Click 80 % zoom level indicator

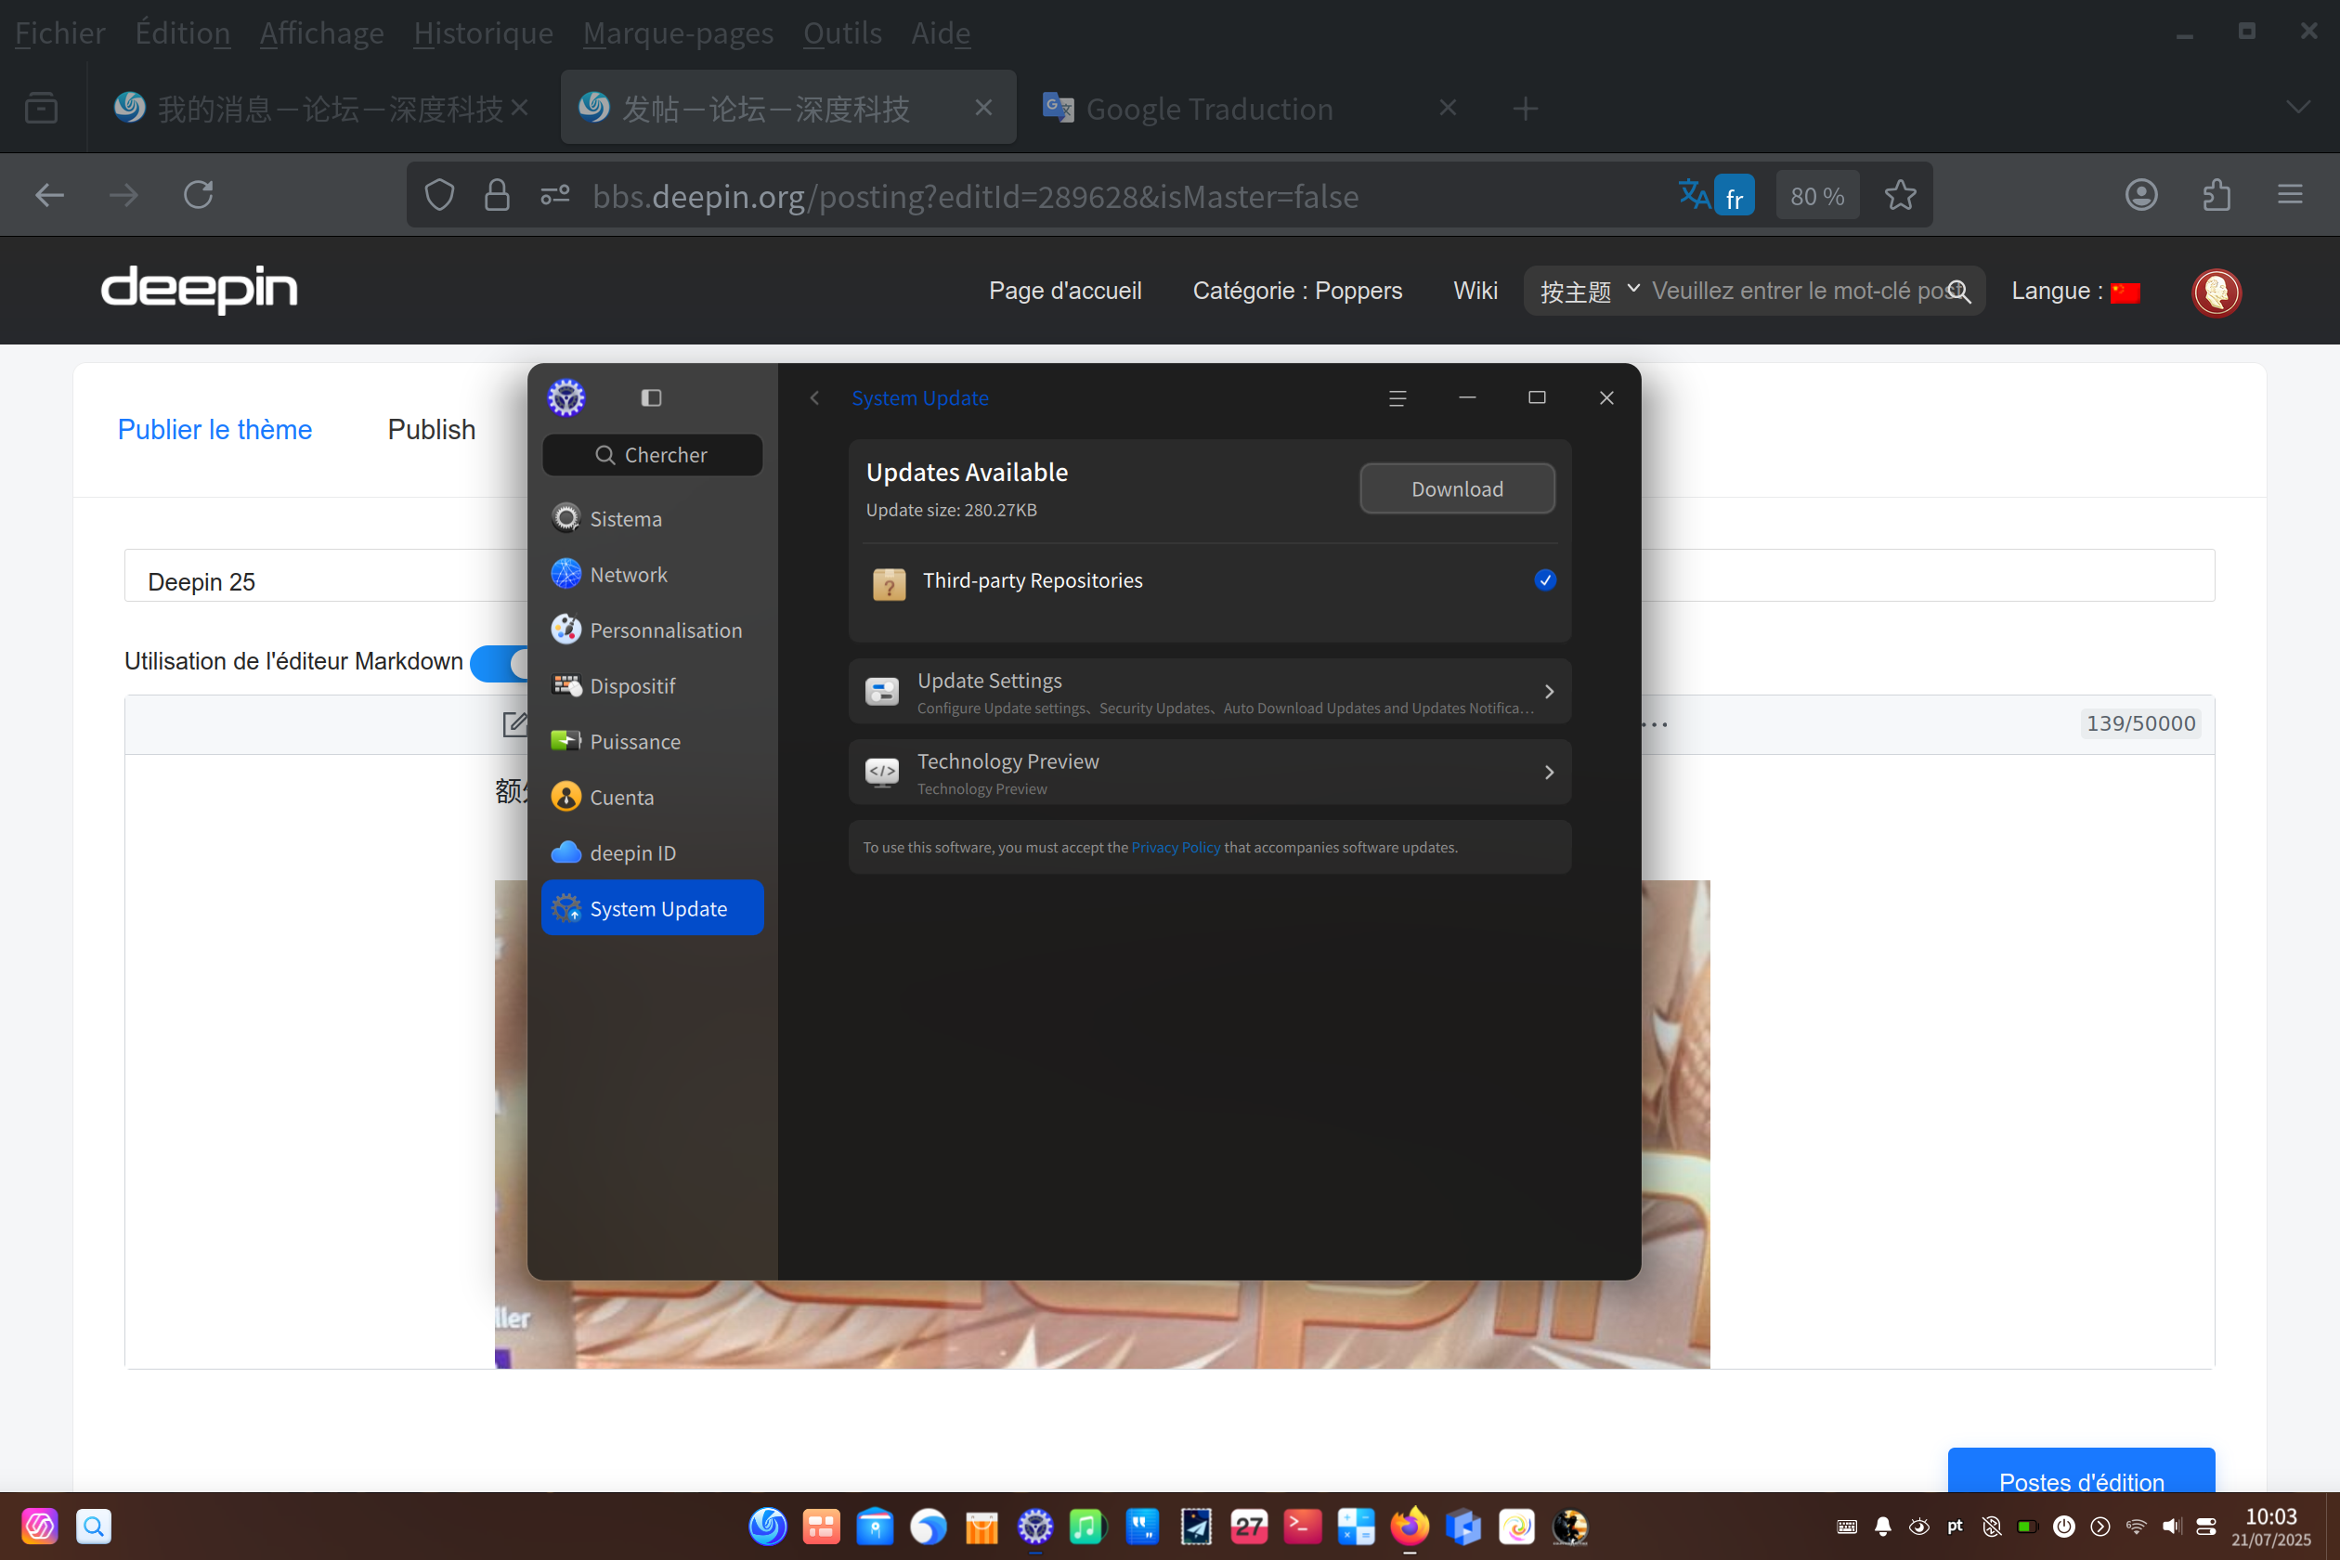1818,196
